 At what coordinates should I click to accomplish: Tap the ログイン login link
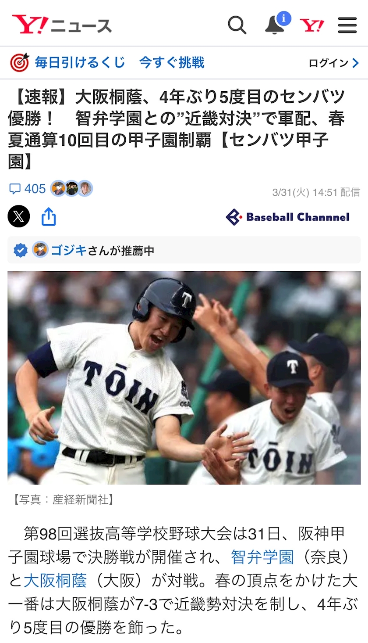(x=329, y=63)
